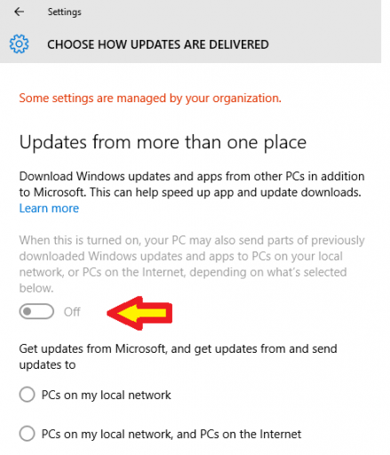Toggle the updates from more places switch
390x455 pixels.
tap(36, 311)
